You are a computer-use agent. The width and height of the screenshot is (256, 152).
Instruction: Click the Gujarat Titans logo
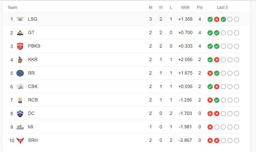20,33
